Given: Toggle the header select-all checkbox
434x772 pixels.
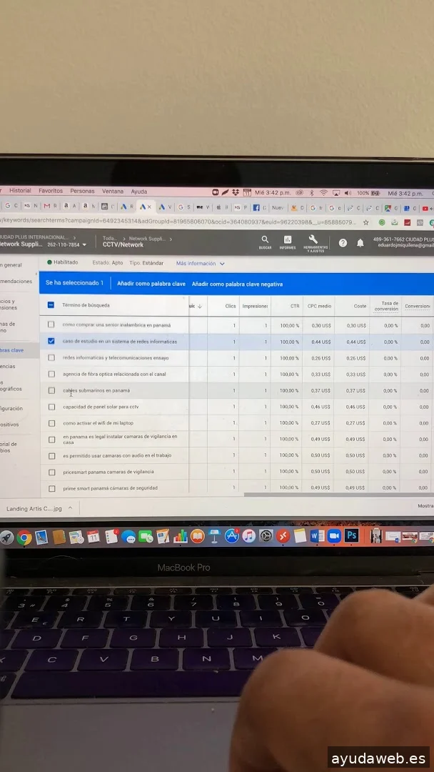Looking at the screenshot, I should coord(51,305).
